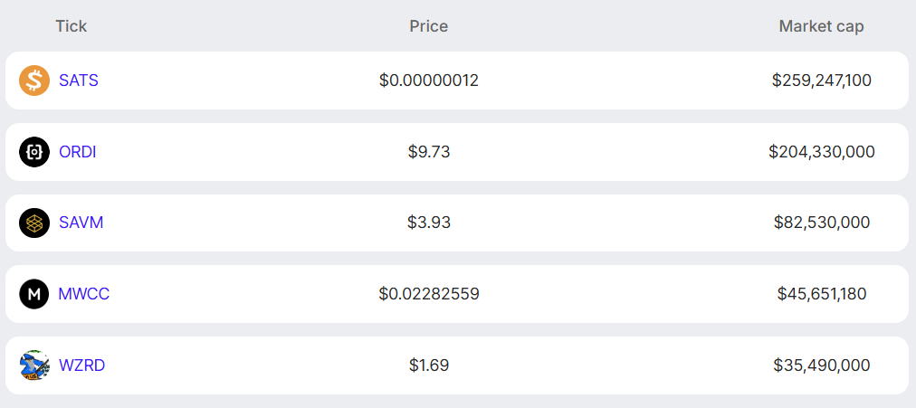The width and height of the screenshot is (916, 408).
Task: Open the ORDI ticker link
Action: 78,152
